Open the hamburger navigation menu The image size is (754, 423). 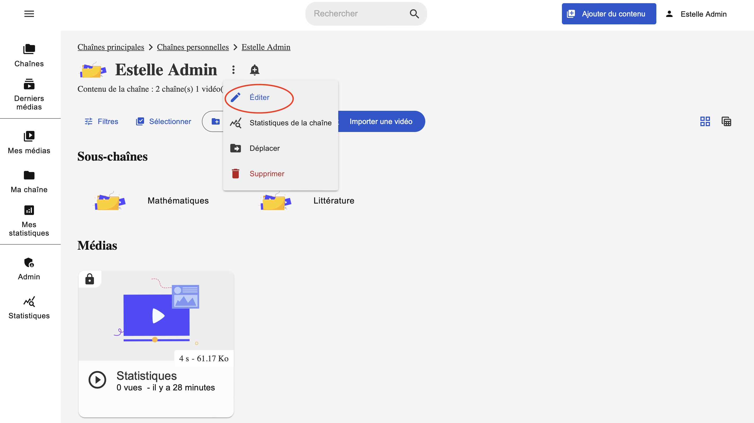coord(29,14)
